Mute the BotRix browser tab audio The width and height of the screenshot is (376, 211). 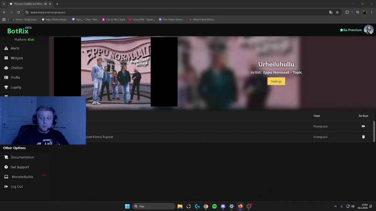[45, 4]
